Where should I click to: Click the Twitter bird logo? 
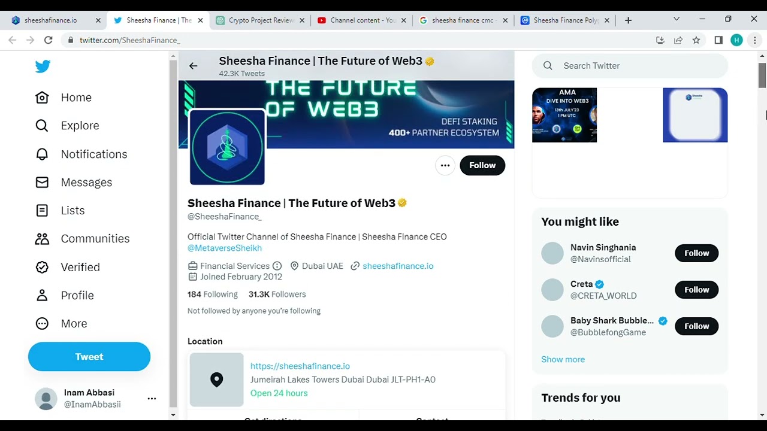(x=43, y=66)
